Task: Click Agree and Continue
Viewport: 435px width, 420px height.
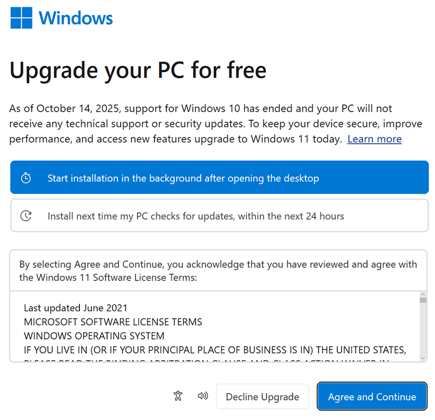Action: pos(372,397)
